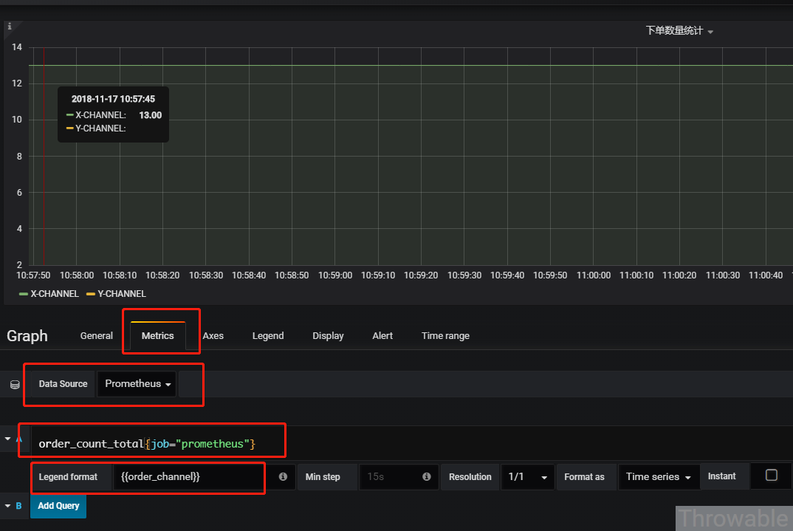Switch to the Axes tab
This screenshot has width=793, height=531.
pos(213,336)
